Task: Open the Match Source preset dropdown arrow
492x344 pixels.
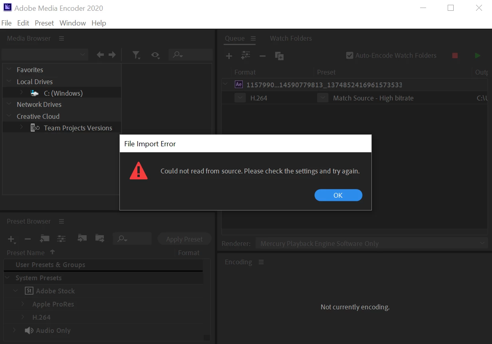Action: tap(323, 98)
